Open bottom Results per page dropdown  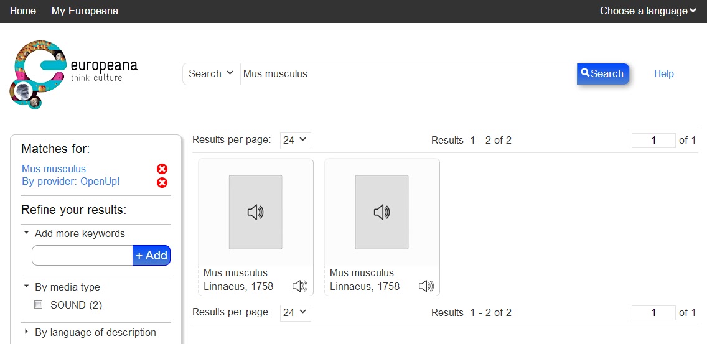296,312
